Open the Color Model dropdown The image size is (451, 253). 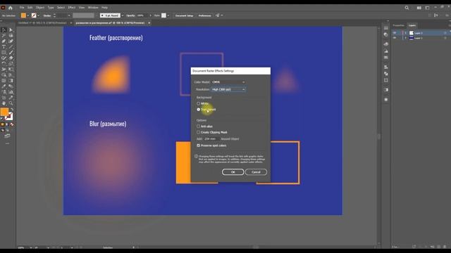click(228, 82)
